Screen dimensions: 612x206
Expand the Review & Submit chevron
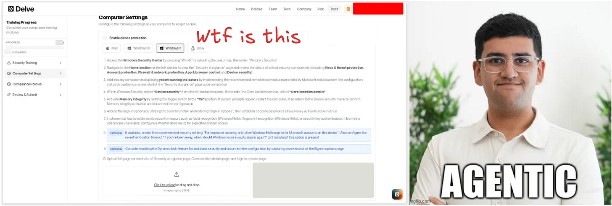tap(61, 95)
